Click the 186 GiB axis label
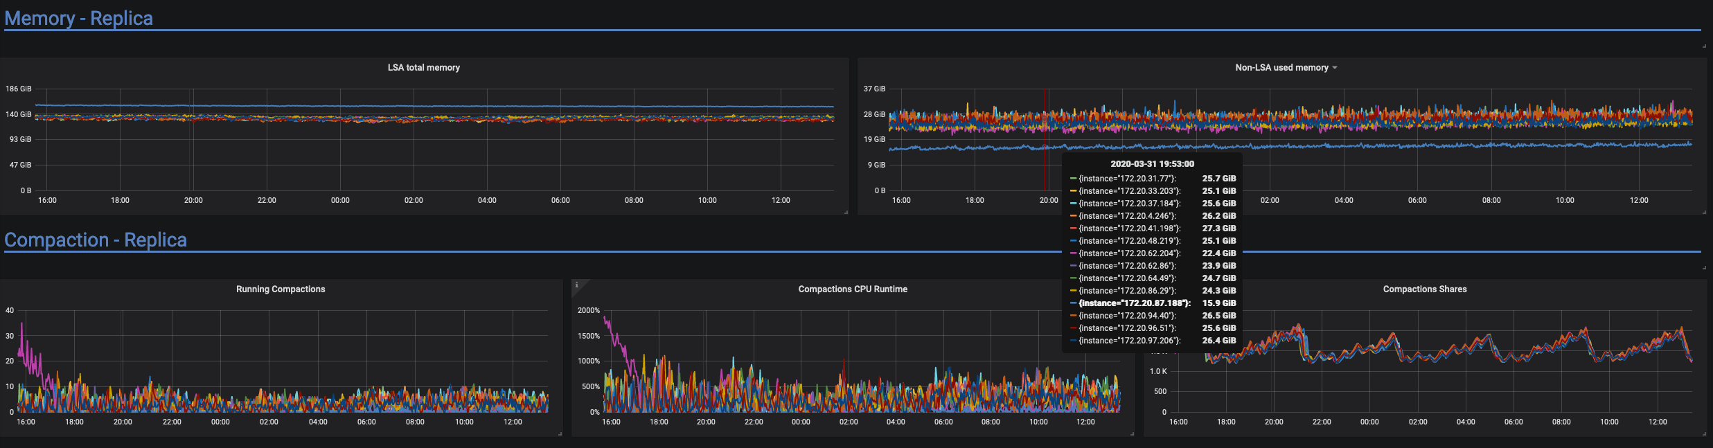 pos(19,89)
